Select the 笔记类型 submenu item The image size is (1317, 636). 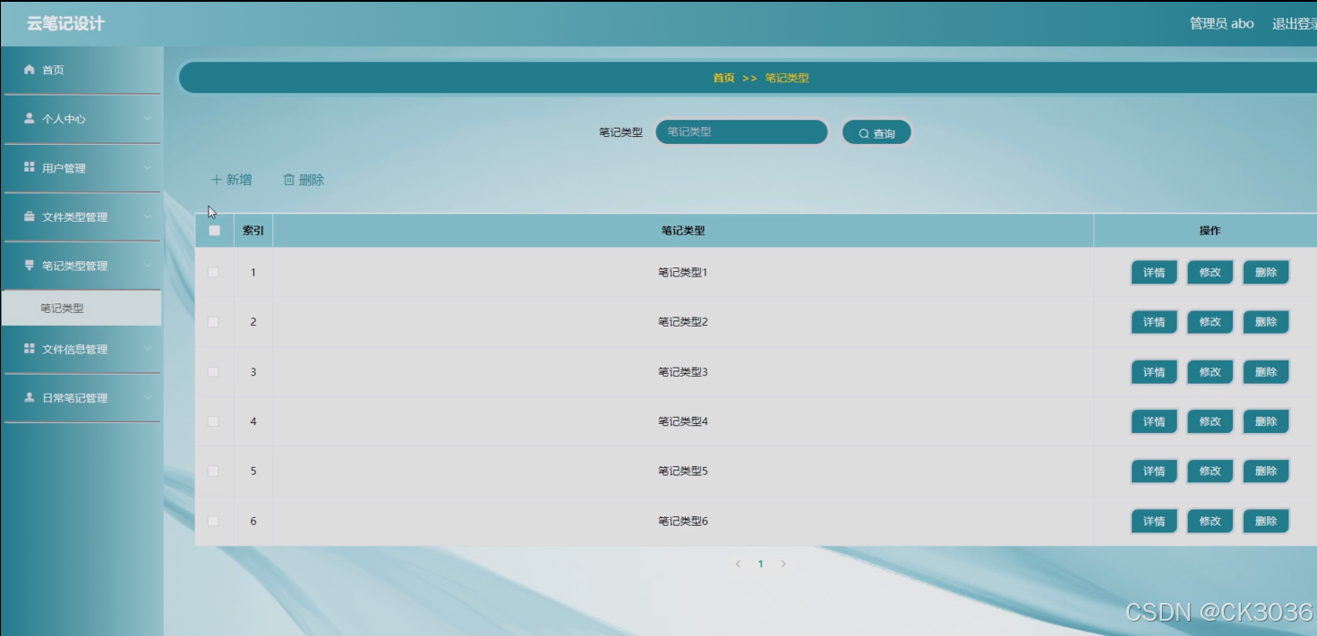pos(81,309)
